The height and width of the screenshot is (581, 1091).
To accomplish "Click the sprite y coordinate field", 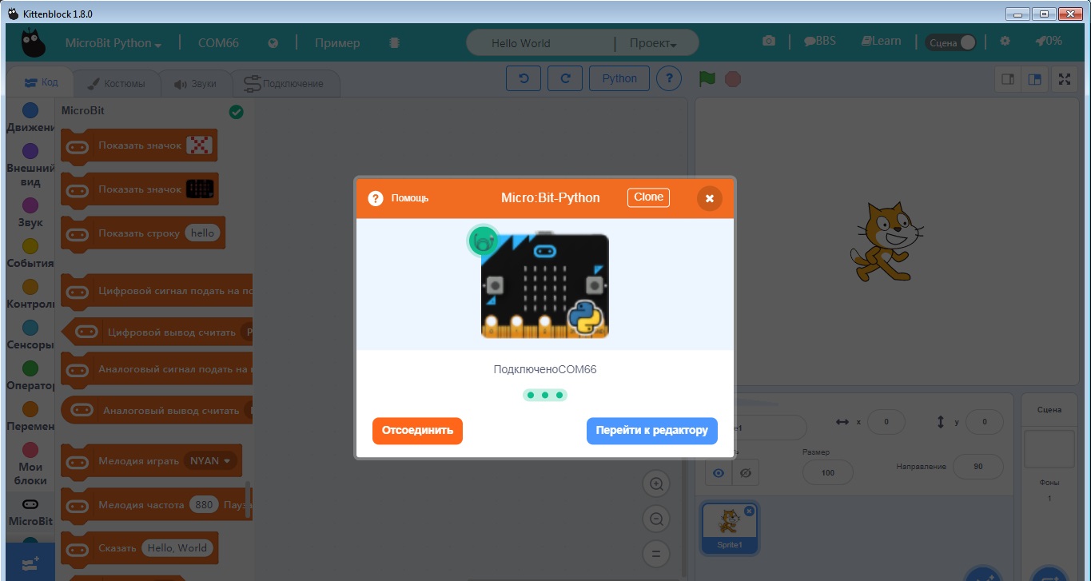I will pos(984,421).
